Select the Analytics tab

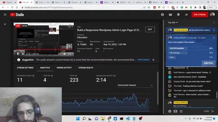point(45,68)
